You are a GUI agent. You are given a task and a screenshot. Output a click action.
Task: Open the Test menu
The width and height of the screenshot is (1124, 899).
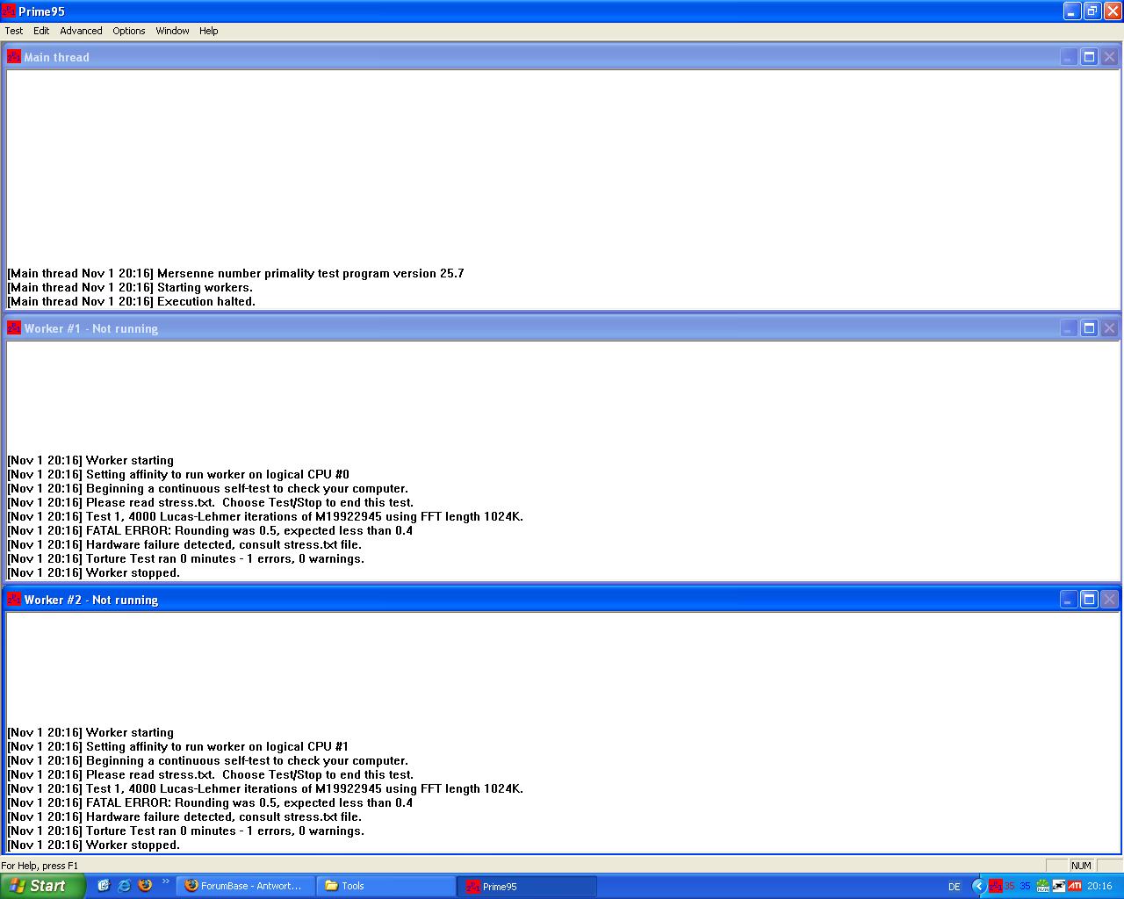pos(14,31)
